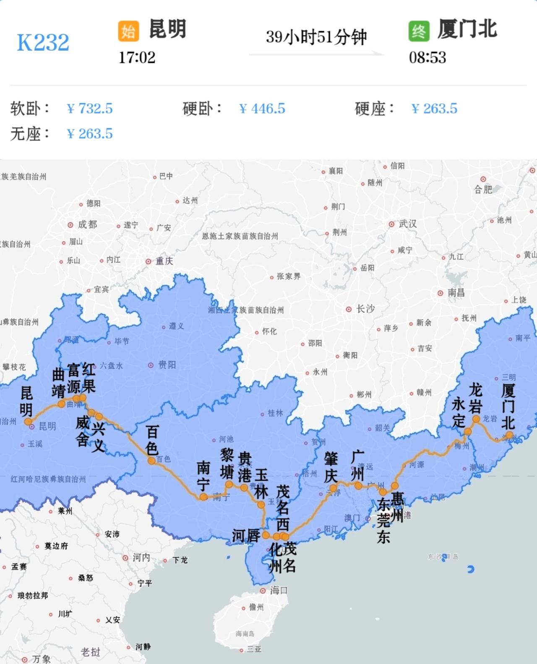The height and width of the screenshot is (664, 537).
Task: Click arrival station name 厦门北 in header
Action: 467,29
